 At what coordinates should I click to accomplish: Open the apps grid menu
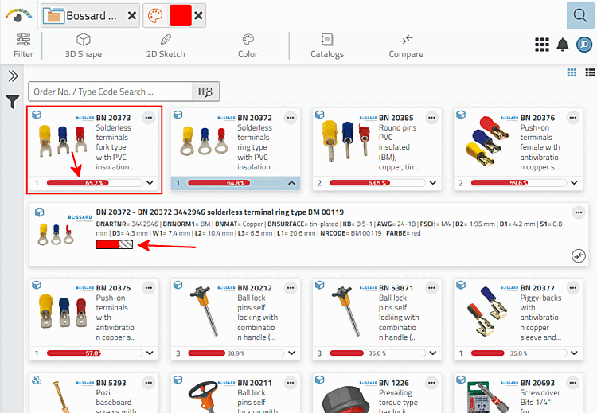[542, 45]
